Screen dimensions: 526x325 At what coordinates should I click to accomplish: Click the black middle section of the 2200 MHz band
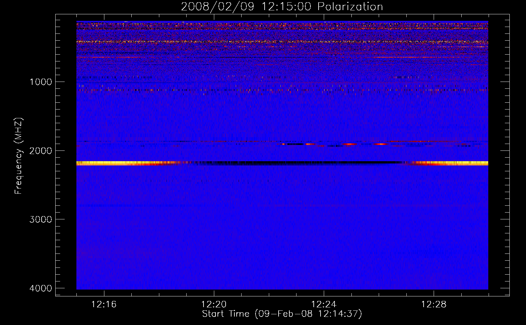[x=293, y=162]
